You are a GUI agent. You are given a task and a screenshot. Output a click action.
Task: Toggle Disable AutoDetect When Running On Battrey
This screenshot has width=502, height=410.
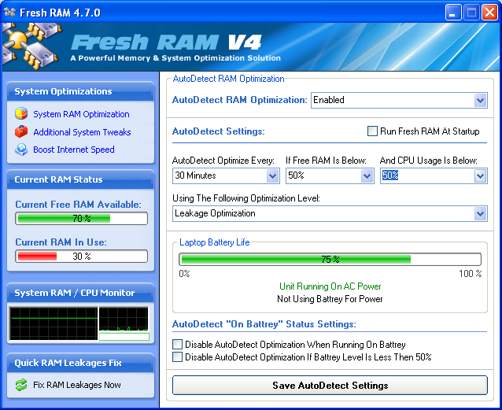coord(177,345)
